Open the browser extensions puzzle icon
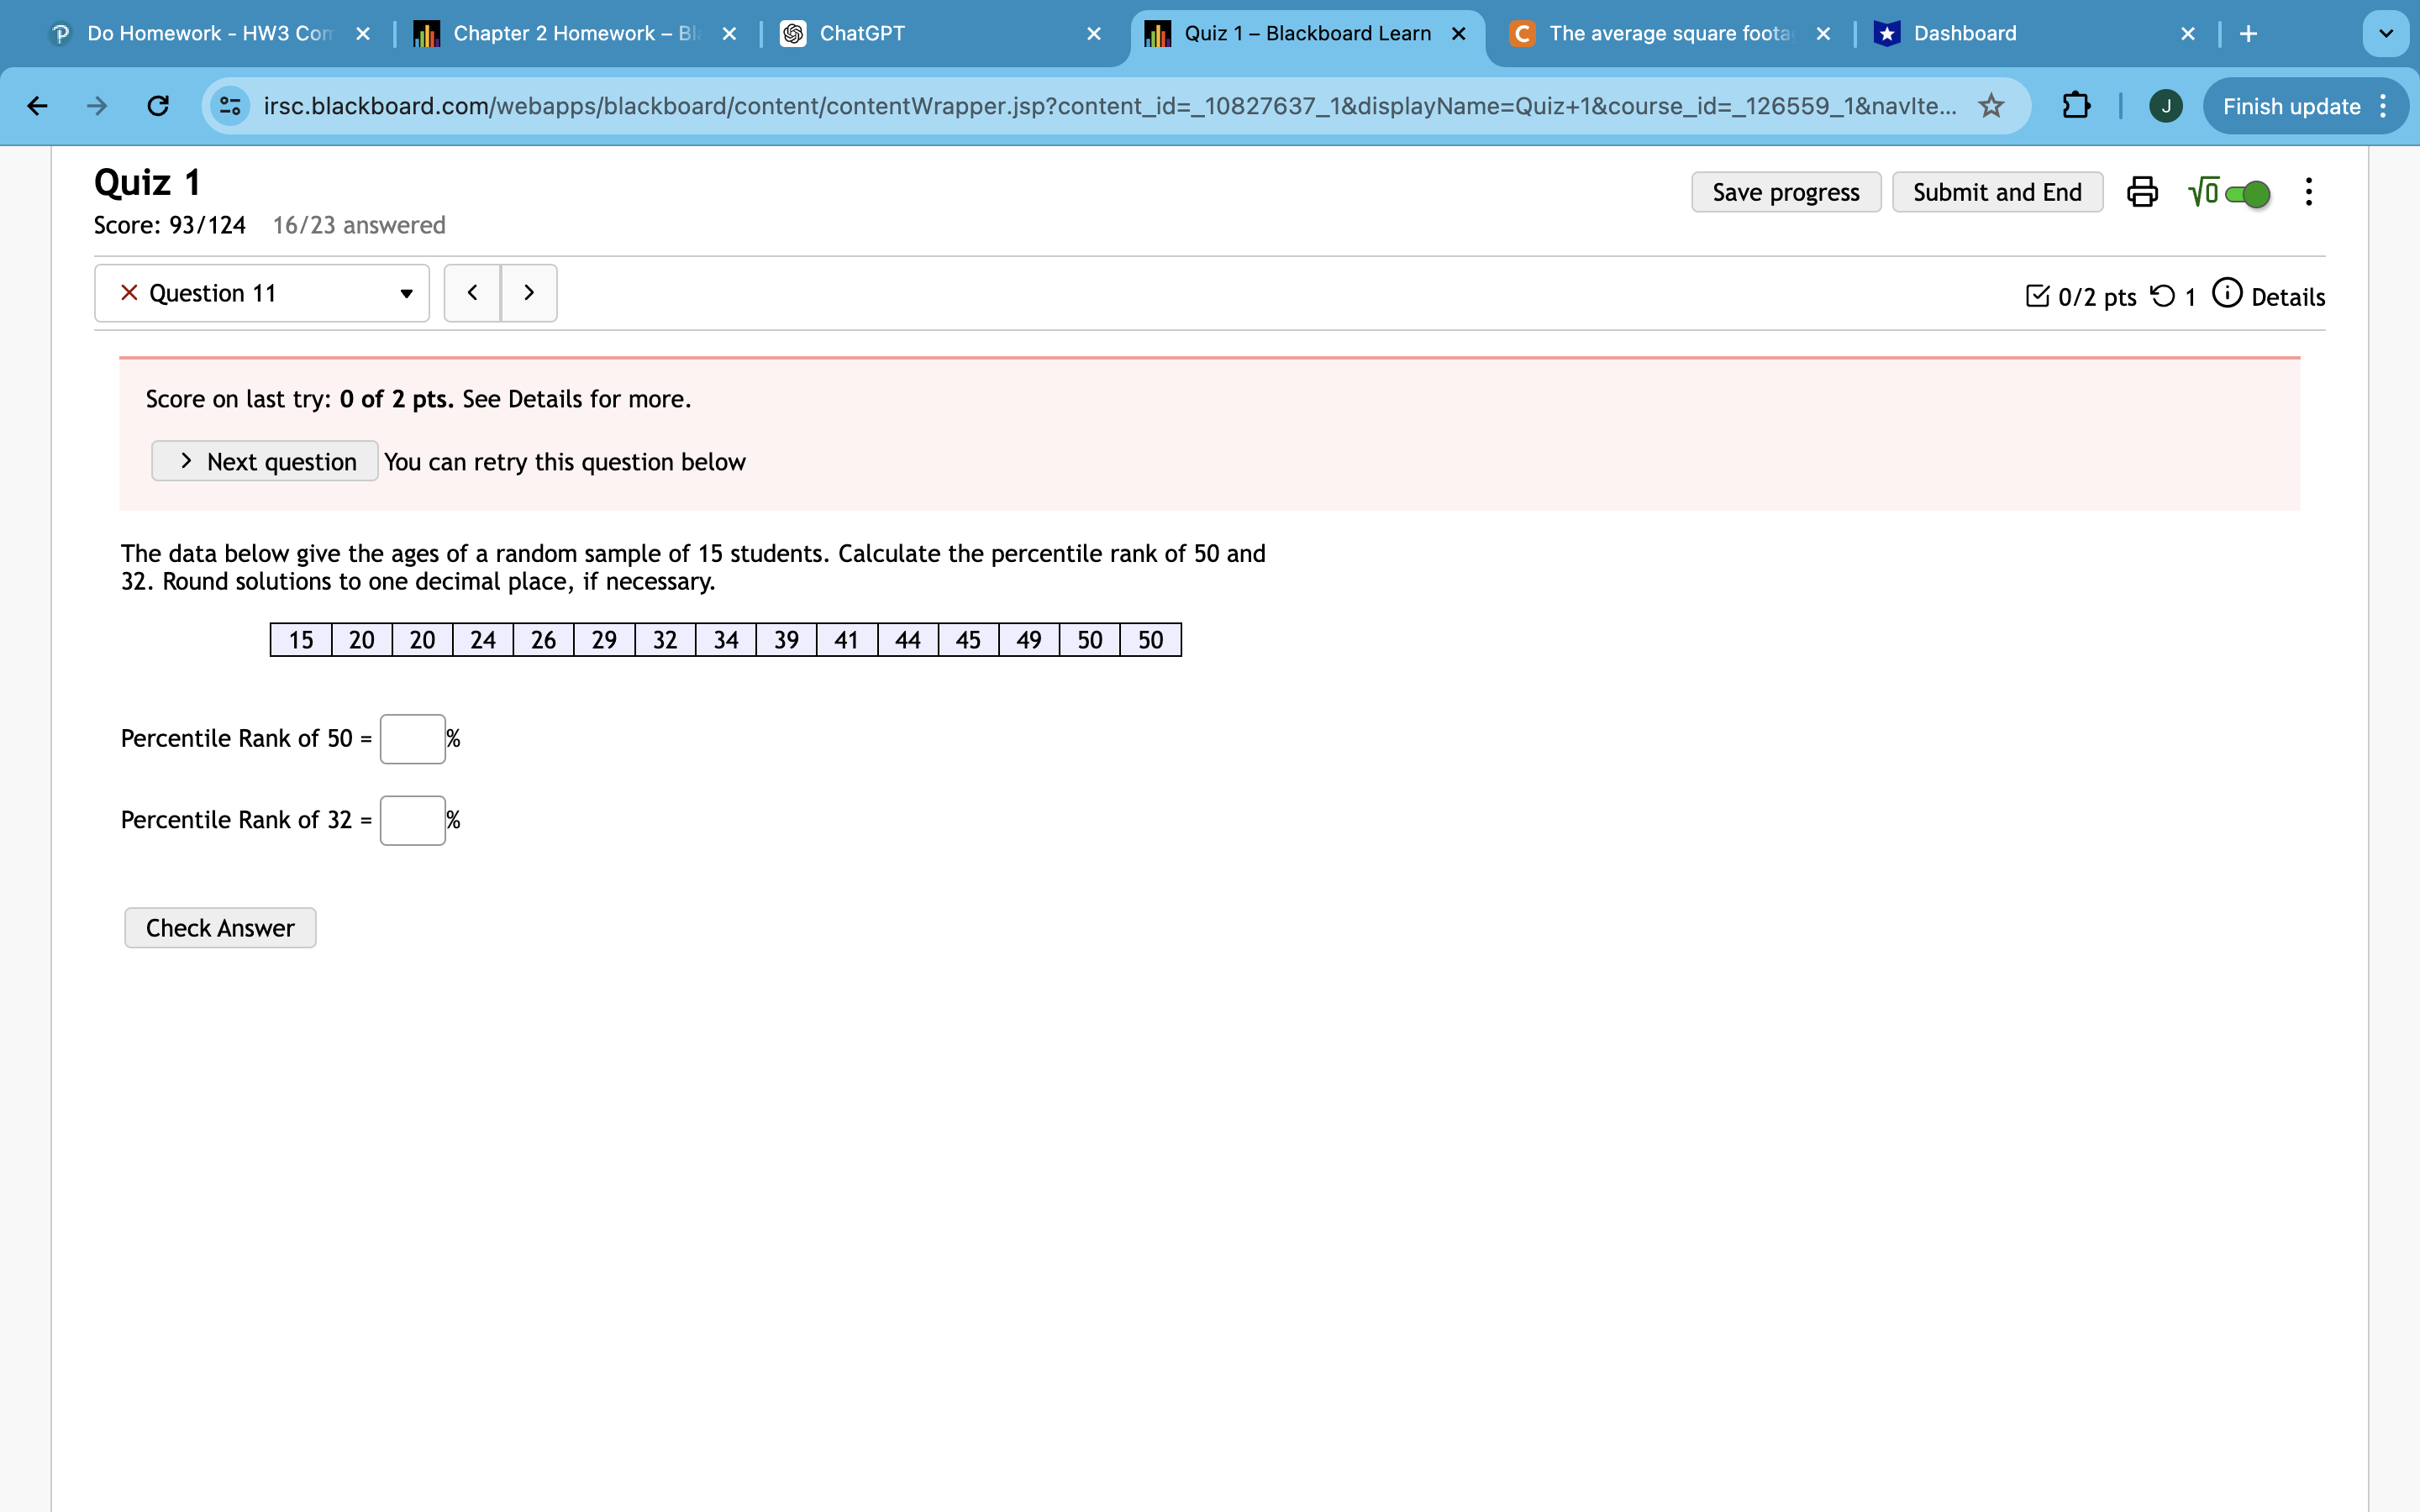Image resolution: width=2420 pixels, height=1512 pixels. tap(2075, 106)
